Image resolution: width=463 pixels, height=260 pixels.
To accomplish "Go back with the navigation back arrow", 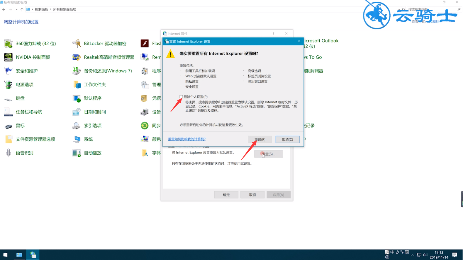I will tap(4, 9).
